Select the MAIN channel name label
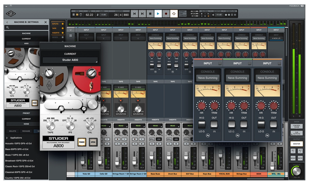This screenshot has height=185, width=309. 259,174
